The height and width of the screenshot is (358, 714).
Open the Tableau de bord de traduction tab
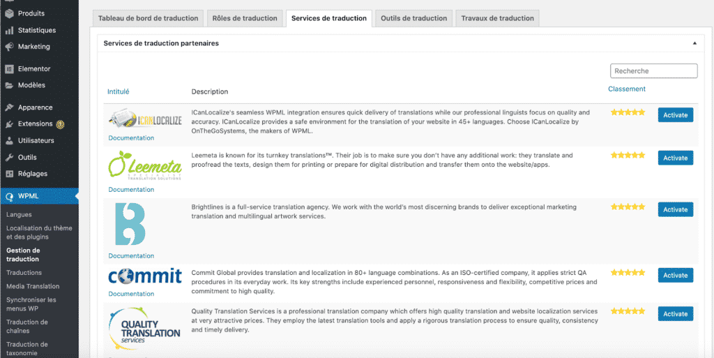coord(148,18)
